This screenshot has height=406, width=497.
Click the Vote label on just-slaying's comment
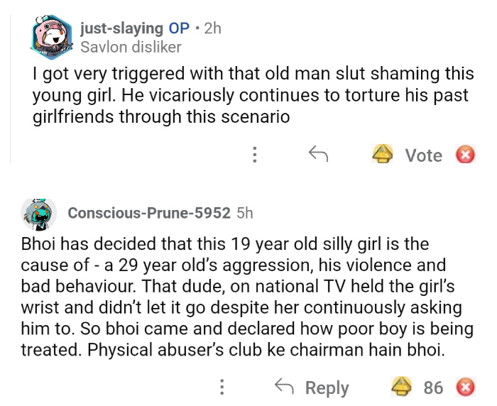tap(423, 155)
